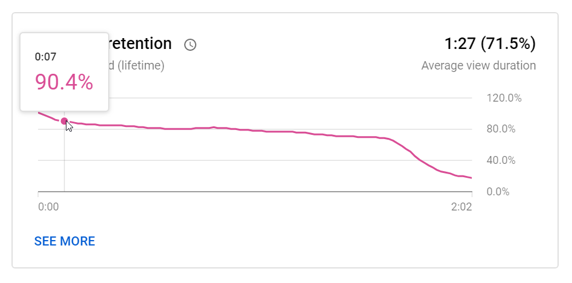Click the left start of the retention curve
The width and height of the screenshot is (572, 283).
tap(39, 113)
